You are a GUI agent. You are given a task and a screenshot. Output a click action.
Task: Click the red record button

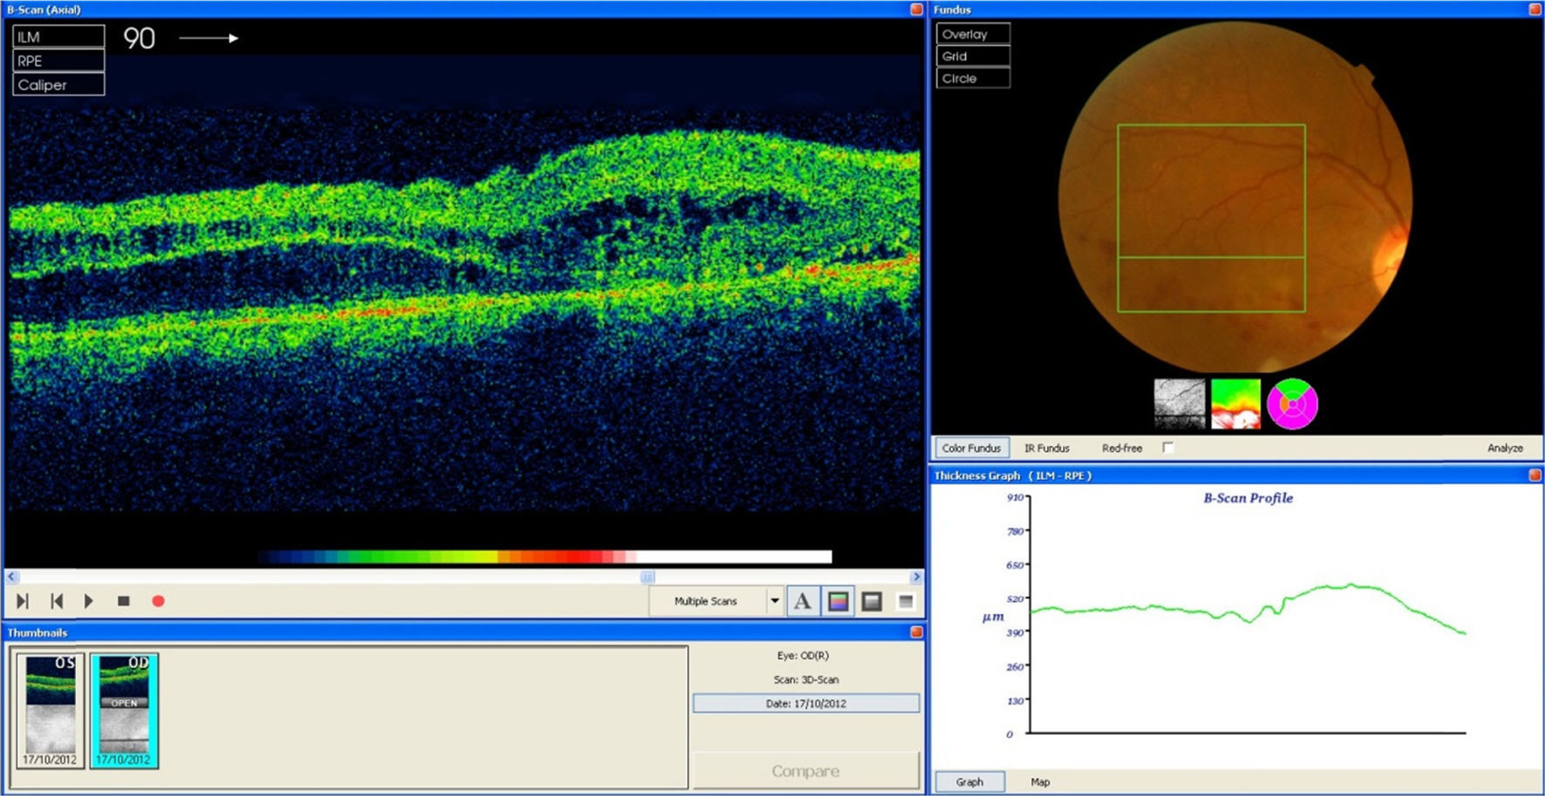tap(158, 601)
